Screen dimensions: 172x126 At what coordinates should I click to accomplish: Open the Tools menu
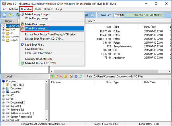pyautogui.click(x=38, y=9)
